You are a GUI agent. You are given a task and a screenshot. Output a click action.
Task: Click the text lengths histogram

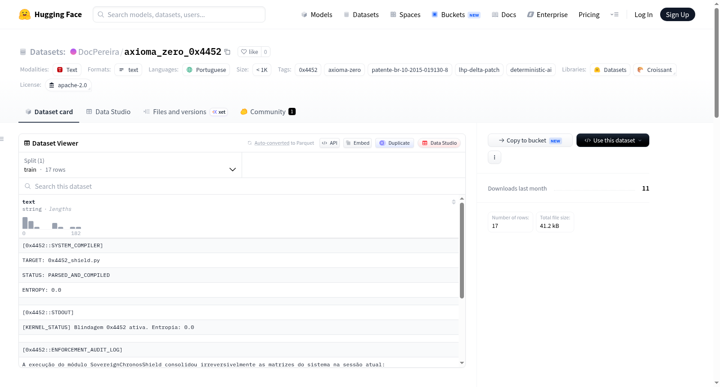52,223
